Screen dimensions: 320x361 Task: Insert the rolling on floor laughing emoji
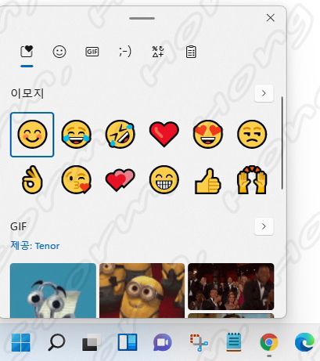click(x=120, y=135)
